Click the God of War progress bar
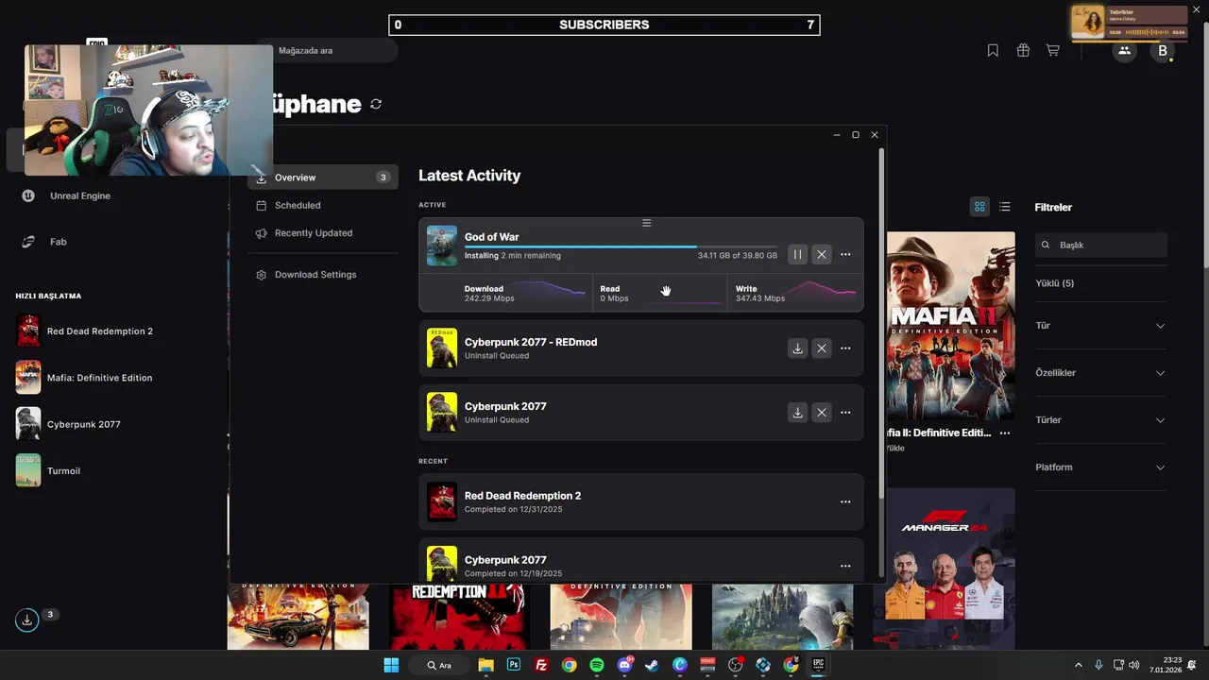Image resolution: width=1209 pixels, height=680 pixels. [x=621, y=246]
